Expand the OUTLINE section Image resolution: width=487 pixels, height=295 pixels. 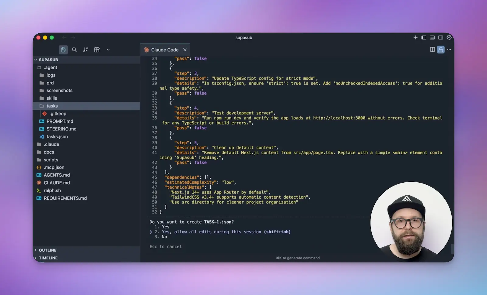point(47,250)
